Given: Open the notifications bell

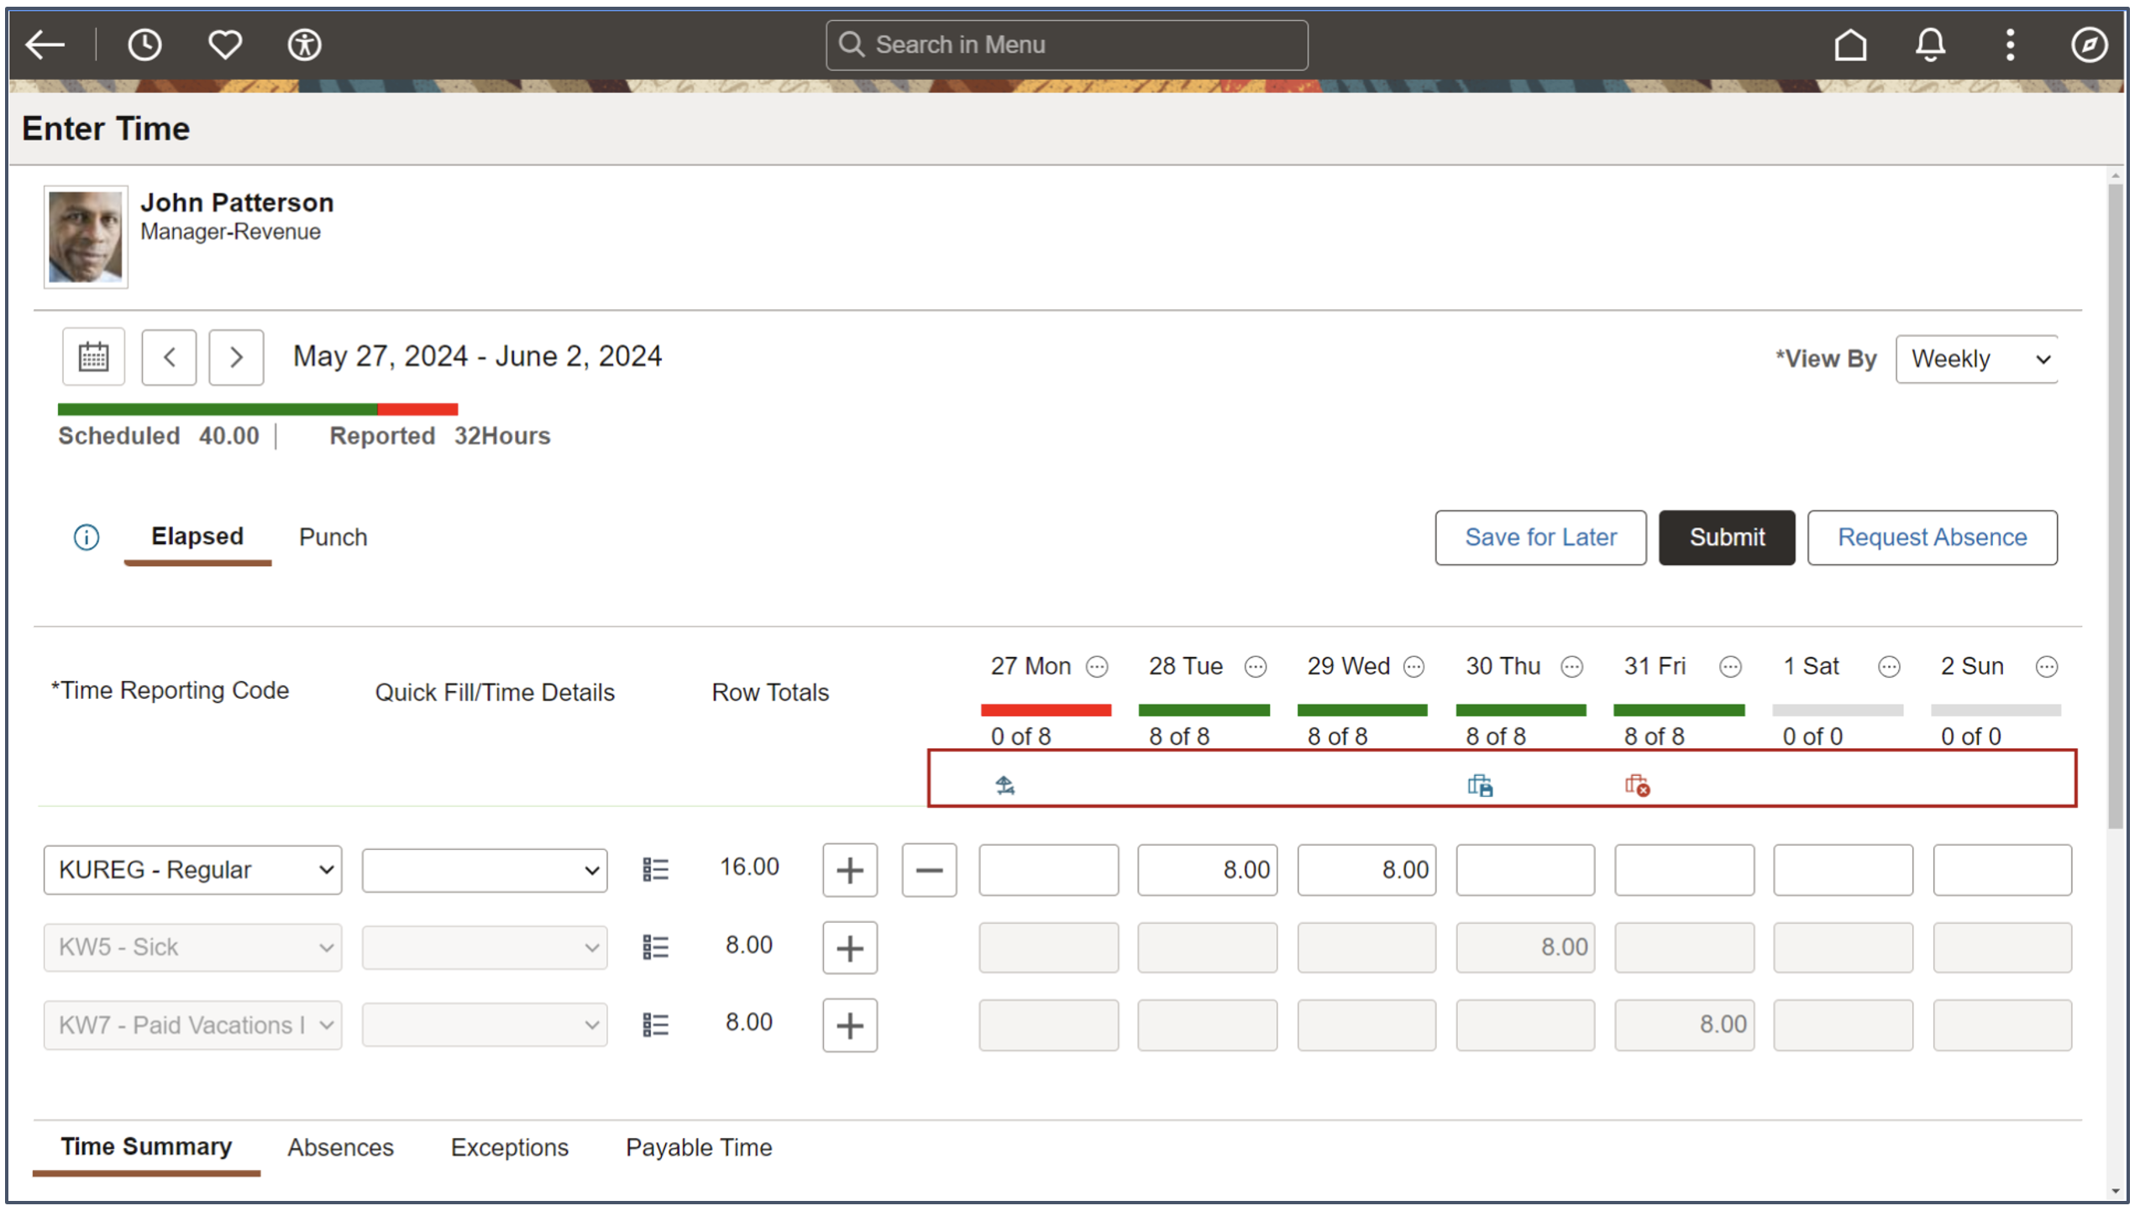Looking at the screenshot, I should pyautogui.click(x=1930, y=45).
